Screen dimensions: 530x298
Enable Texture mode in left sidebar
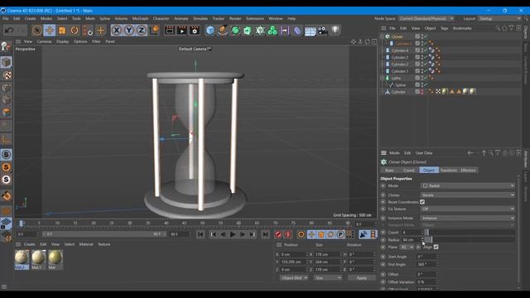tap(7, 75)
